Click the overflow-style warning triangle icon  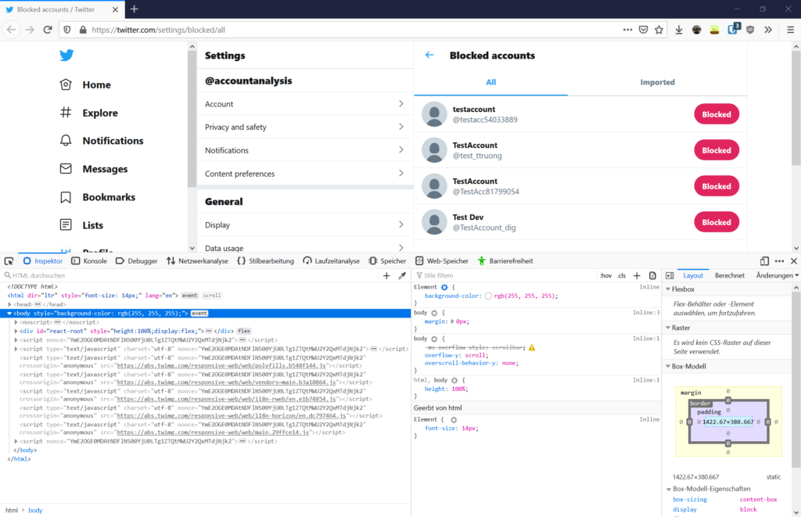532,347
